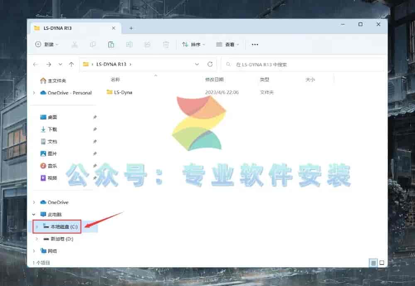Add a new tab with the plus button
This screenshot has width=415, height=286.
(131, 28)
